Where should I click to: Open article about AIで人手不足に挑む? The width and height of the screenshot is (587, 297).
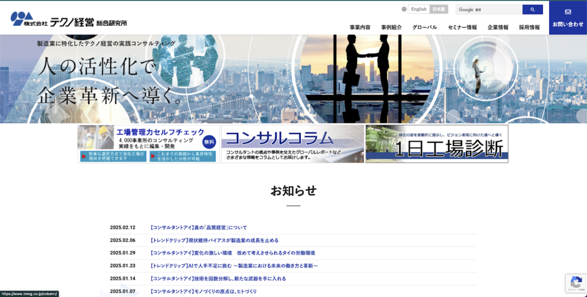(234, 266)
